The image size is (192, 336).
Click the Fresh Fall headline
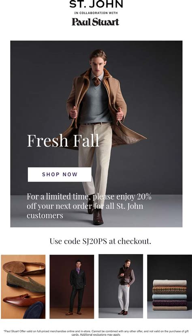pos(63,141)
